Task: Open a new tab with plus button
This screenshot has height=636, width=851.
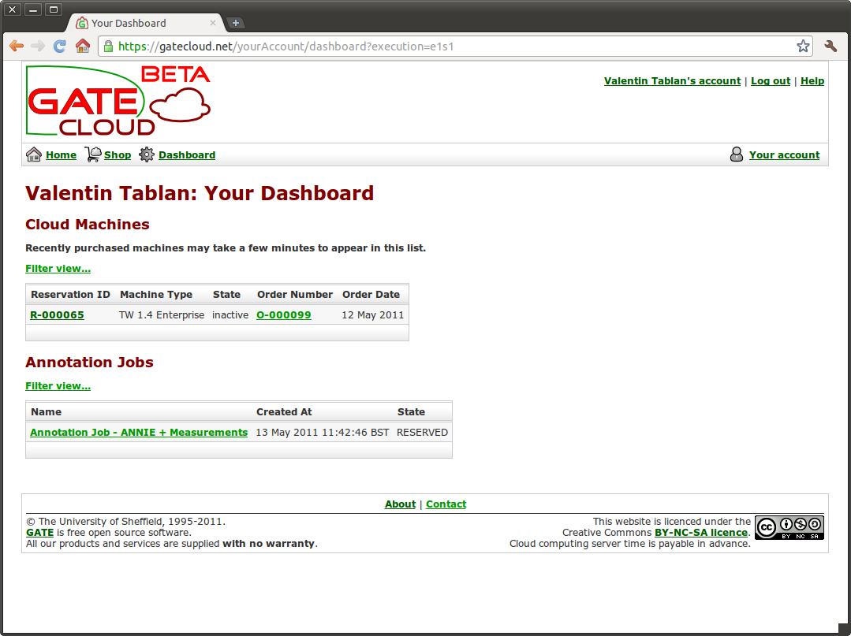Action: coord(236,23)
